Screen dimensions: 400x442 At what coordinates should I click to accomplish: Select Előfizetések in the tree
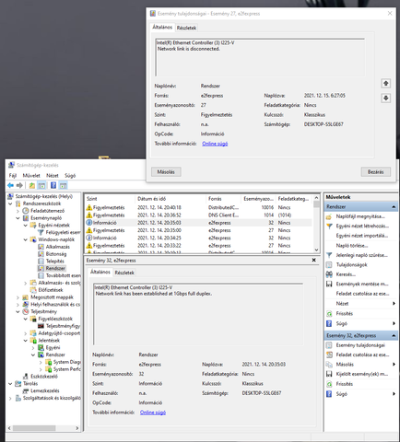pos(51,290)
